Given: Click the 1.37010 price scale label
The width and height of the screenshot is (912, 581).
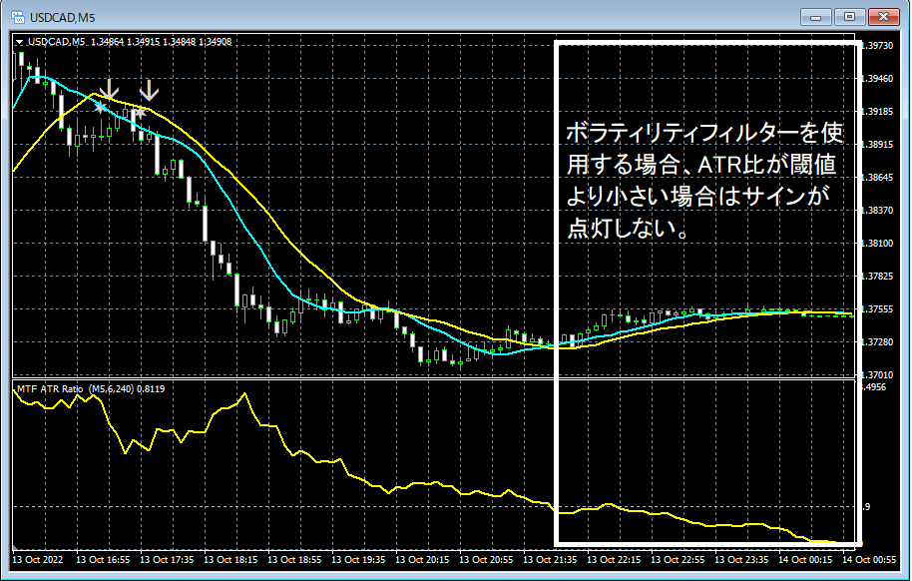Looking at the screenshot, I should coord(879,375).
